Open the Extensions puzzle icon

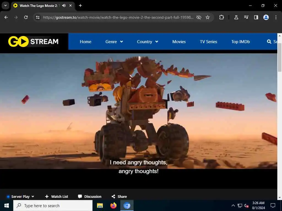click(222, 17)
